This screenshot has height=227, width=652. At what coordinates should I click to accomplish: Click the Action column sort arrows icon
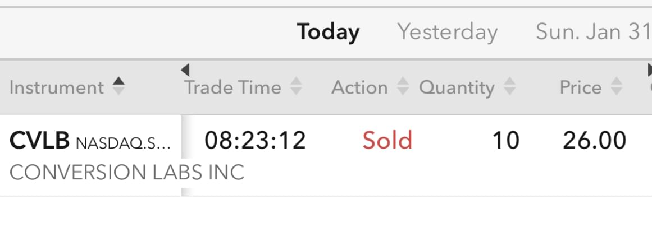tap(403, 87)
